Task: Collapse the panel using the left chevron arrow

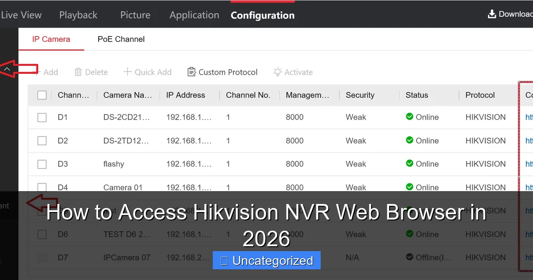Action: pyautogui.click(x=7, y=69)
